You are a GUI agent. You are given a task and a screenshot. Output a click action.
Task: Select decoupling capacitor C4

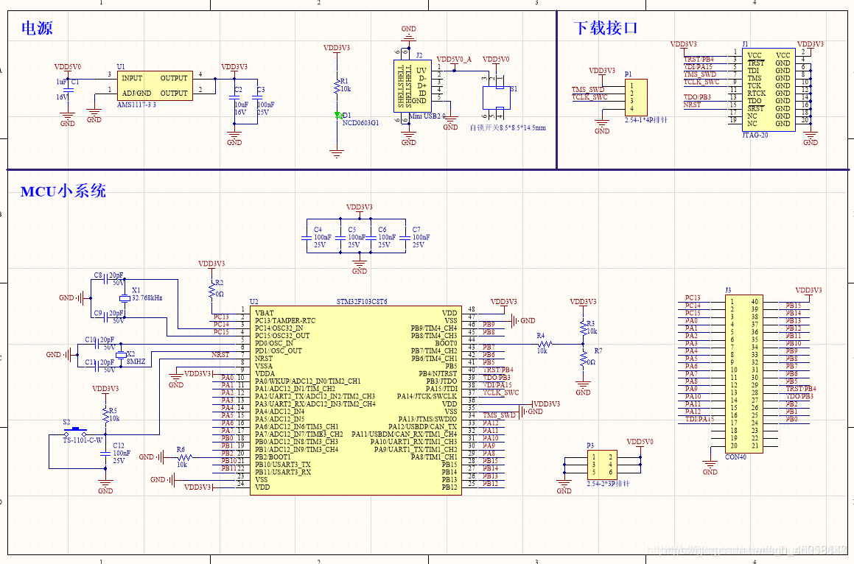tap(307, 238)
